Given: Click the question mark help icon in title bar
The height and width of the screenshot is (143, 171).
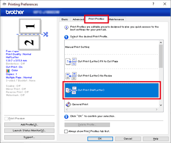Looking at the screenshot, I should (153, 4).
